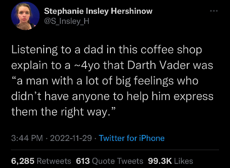Click the 613 quote count number
This screenshot has width=230, height=168.
(83, 161)
